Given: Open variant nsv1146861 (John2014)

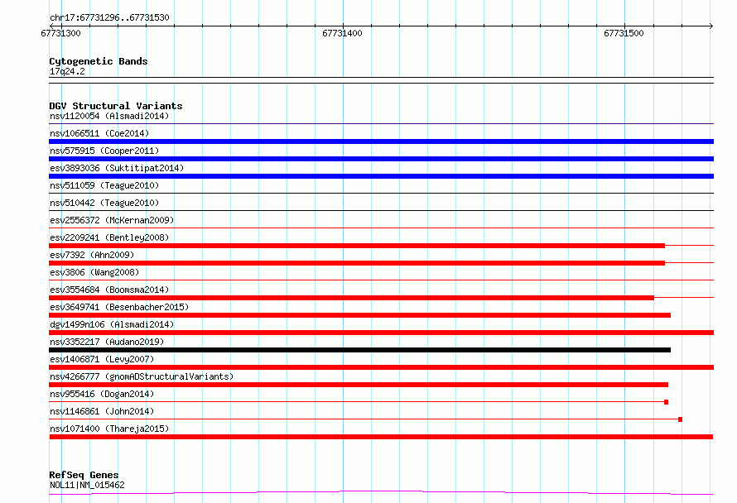Looking at the screenshot, I should [x=102, y=411].
